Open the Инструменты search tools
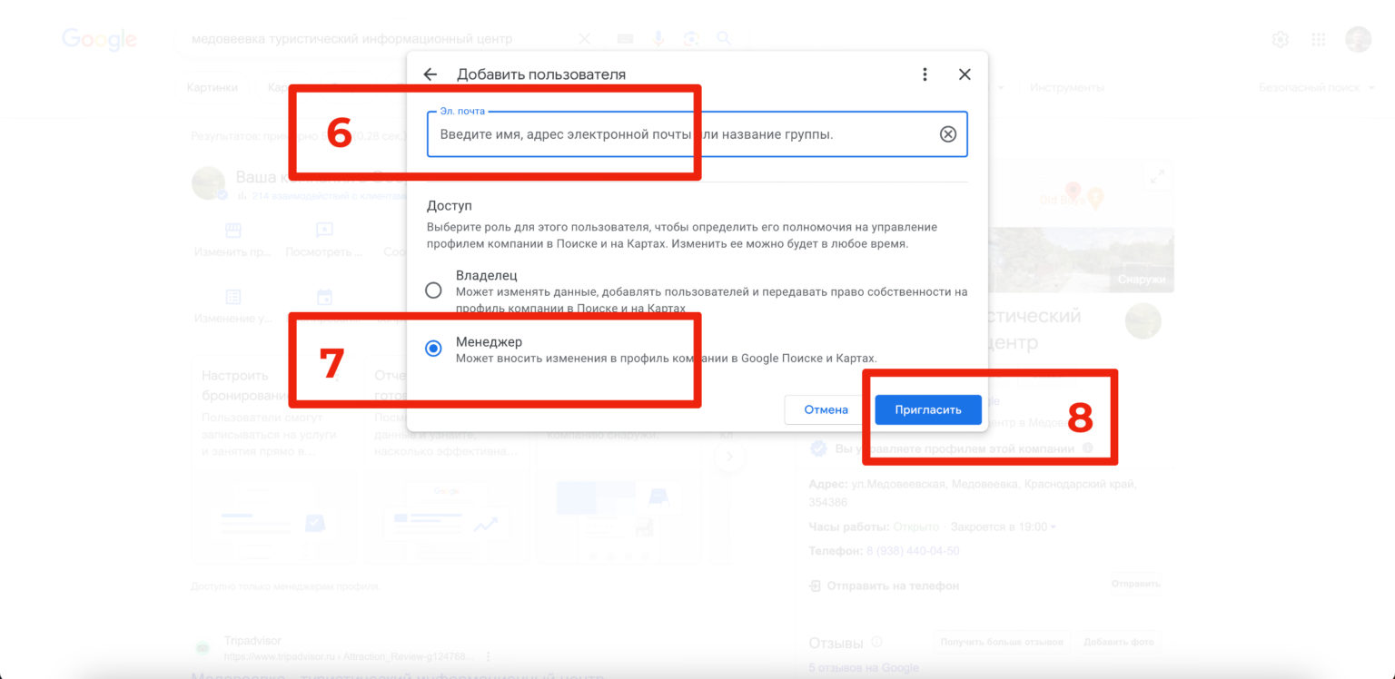The height and width of the screenshot is (679, 1395). pos(1067,87)
